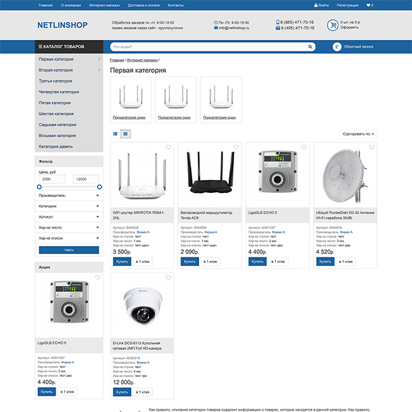Click right price slider handle
The width and height of the screenshot is (412, 412).
[x=100, y=187]
